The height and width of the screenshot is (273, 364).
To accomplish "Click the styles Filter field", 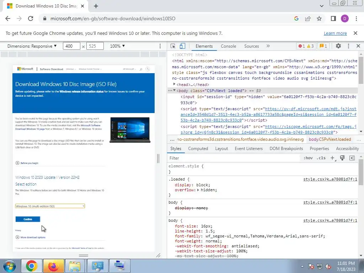I will (234, 158).
